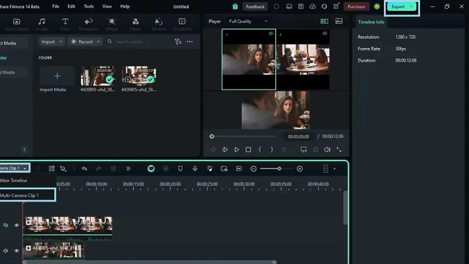Toggle audio on camera 2 preview
The height and width of the screenshot is (264, 469).
[325, 34]
